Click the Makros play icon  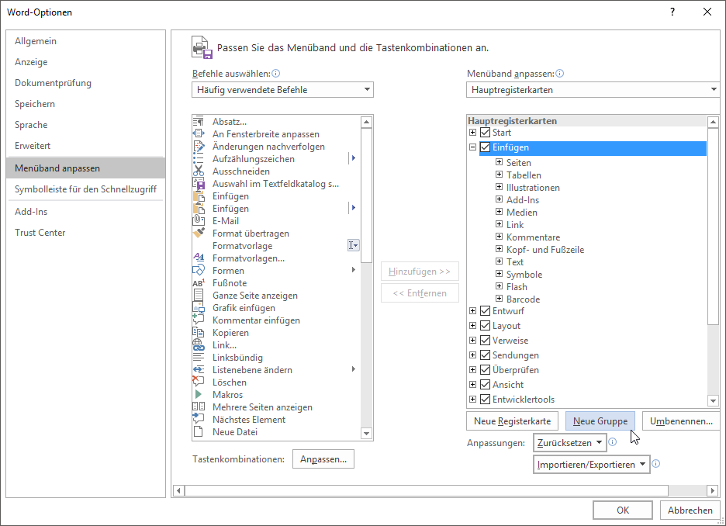[198, 395]
